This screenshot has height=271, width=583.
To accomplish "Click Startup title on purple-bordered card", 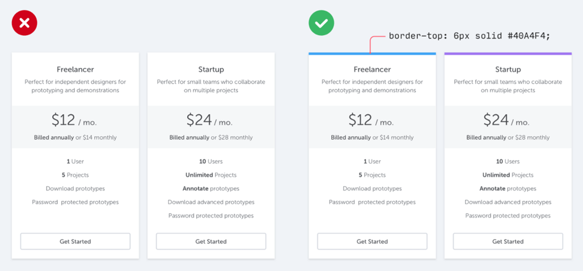I will [508, 70].
